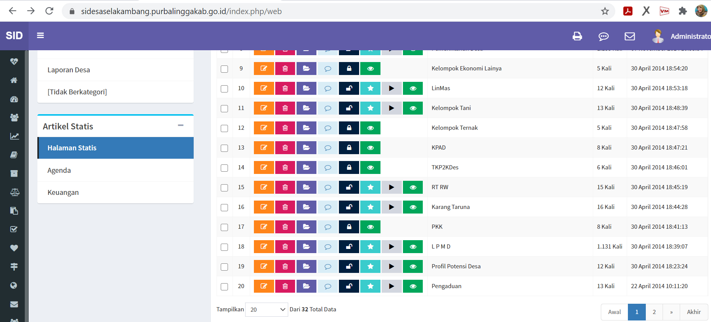Image resolution: width=711 pixels, height=322 pixels.
Task: Open the Laporan Desa category
Action: (116, 70)
